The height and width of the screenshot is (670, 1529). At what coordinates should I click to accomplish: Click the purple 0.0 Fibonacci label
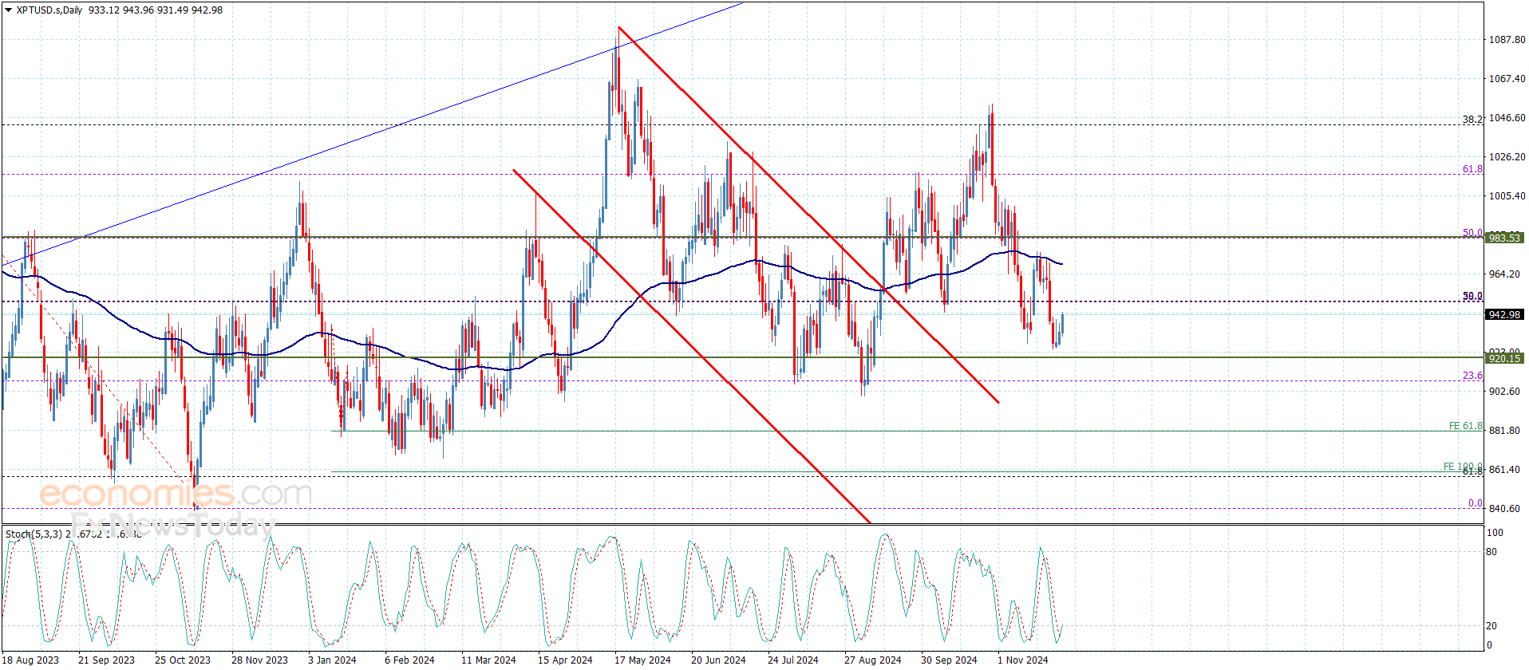1476,503
